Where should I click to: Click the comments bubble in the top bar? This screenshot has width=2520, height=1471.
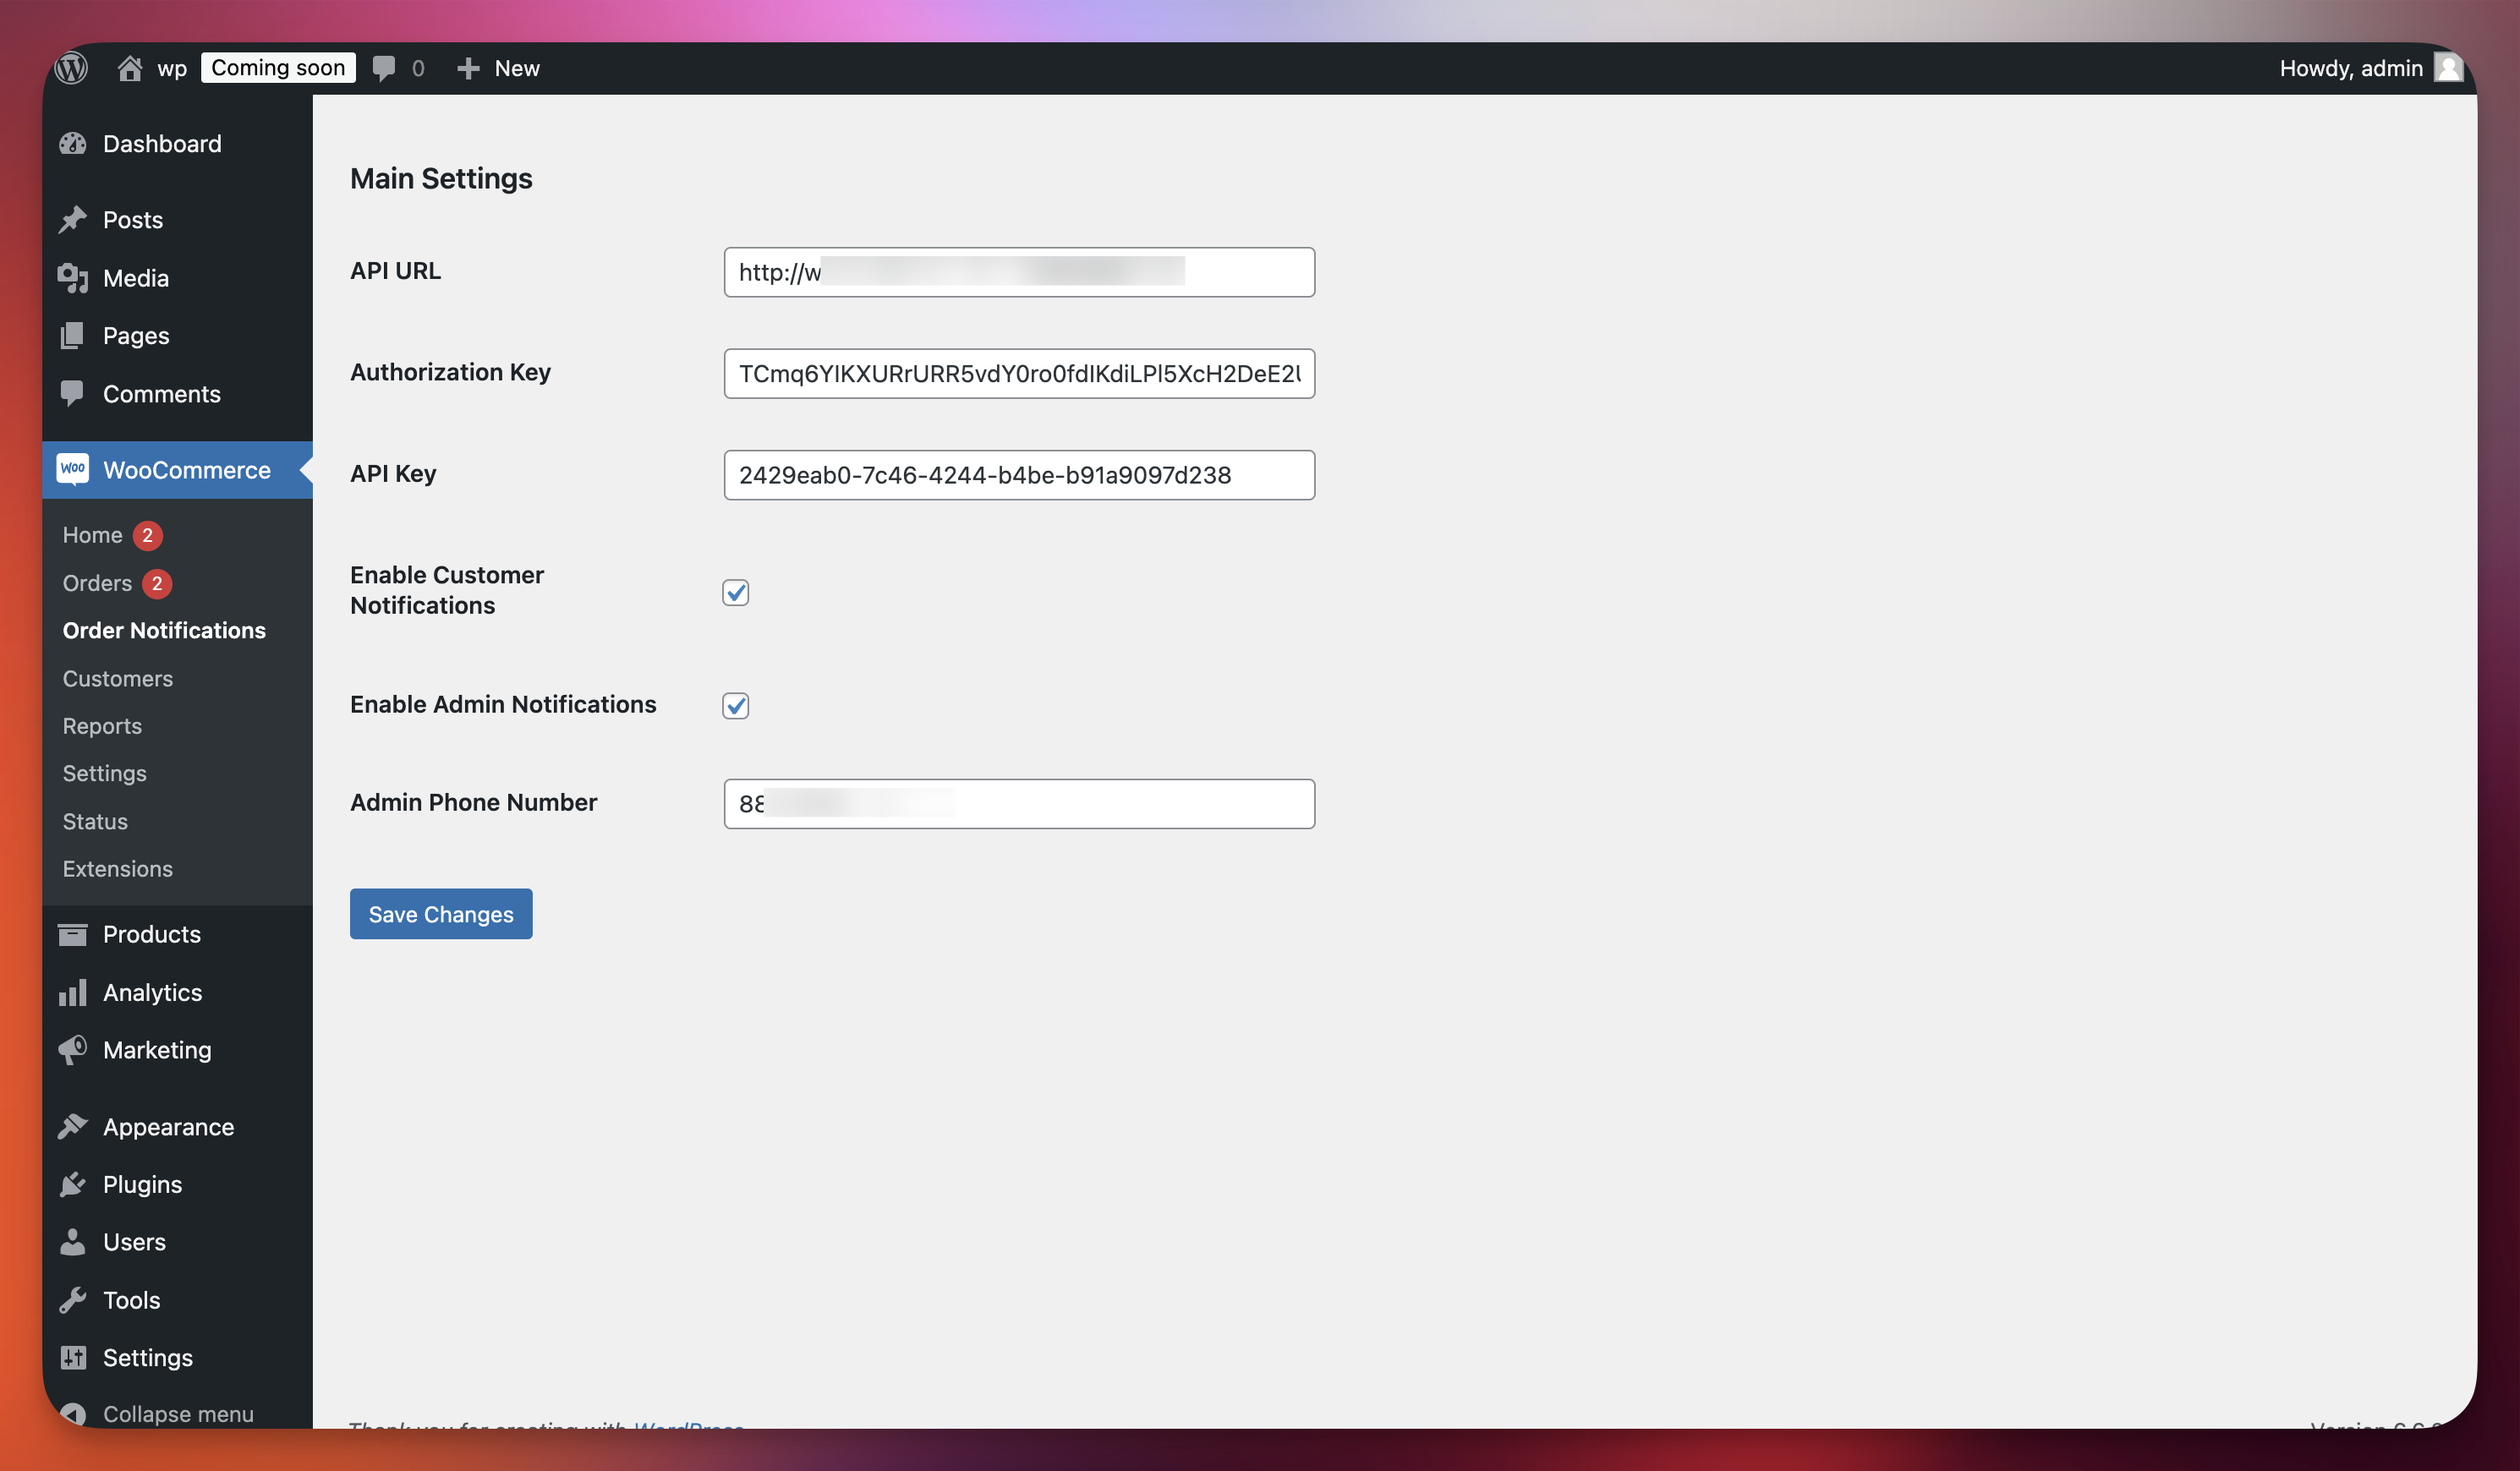coord(387,68)
